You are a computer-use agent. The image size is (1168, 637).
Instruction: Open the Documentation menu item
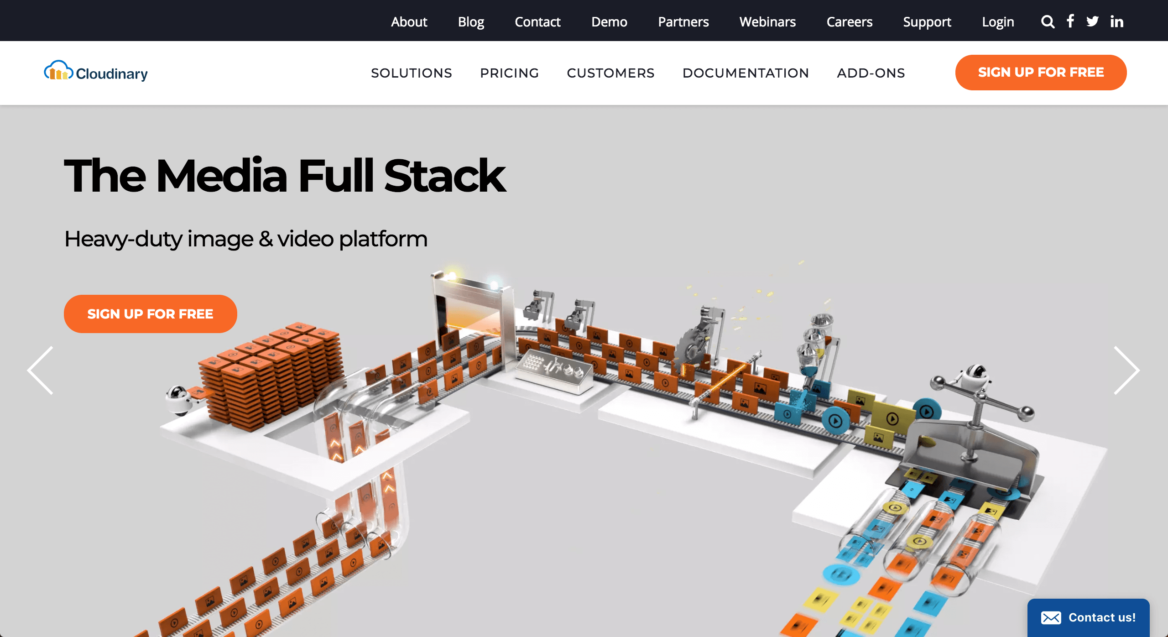(x=746, y=73)
